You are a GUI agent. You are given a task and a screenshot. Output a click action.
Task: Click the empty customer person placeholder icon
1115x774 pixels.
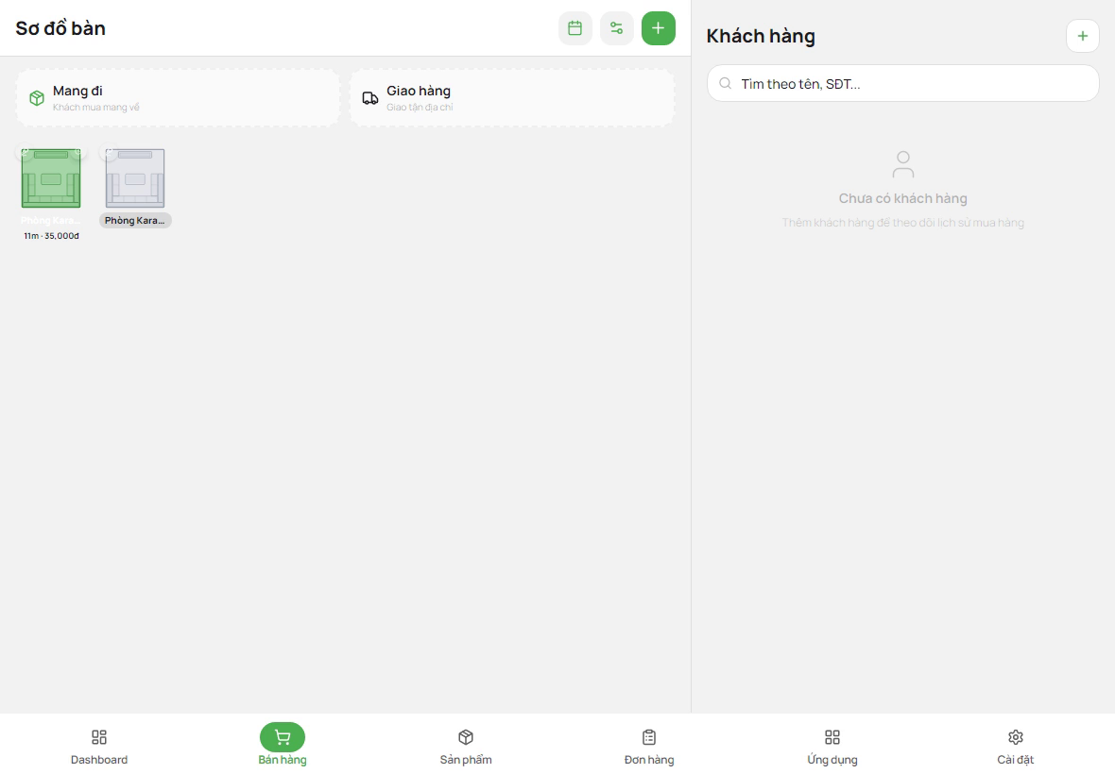click(x=903, y=165)
